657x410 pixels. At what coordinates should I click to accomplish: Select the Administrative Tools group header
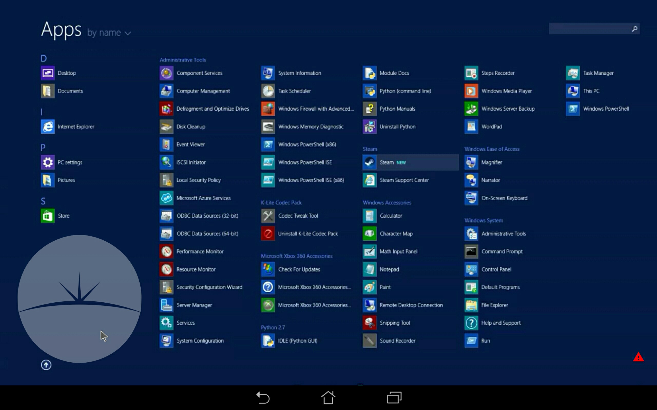coord(183,60)
